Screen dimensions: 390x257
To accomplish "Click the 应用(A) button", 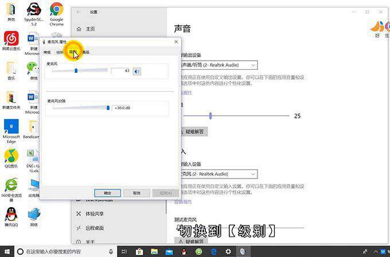I will tap(166, 193).
